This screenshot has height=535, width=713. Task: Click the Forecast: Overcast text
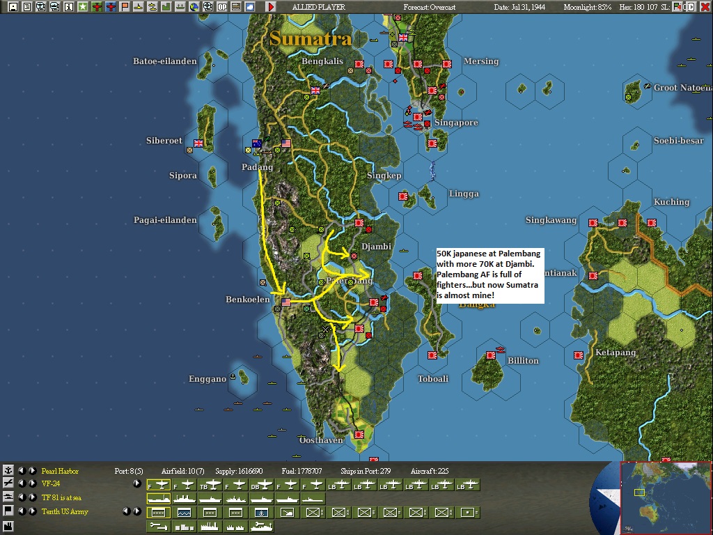coord(429,7)
